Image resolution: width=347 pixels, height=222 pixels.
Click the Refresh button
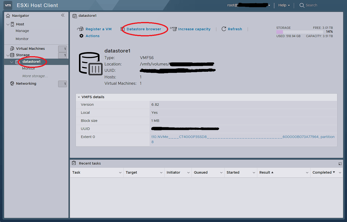[x=235, y=29]
